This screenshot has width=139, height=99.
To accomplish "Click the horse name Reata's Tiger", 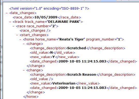I will [x=72, y=39].
